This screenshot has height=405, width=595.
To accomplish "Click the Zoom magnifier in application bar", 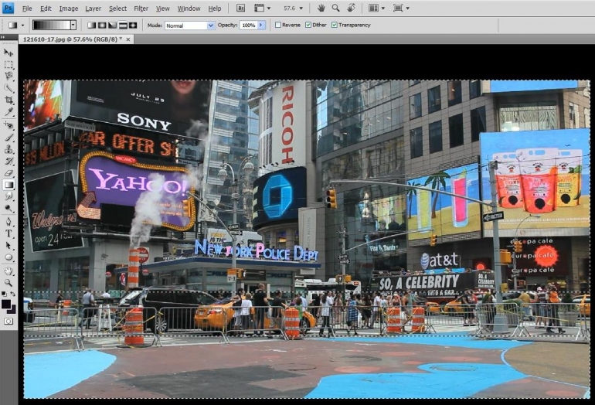I will pyautogui.click(x=336, y=8).
